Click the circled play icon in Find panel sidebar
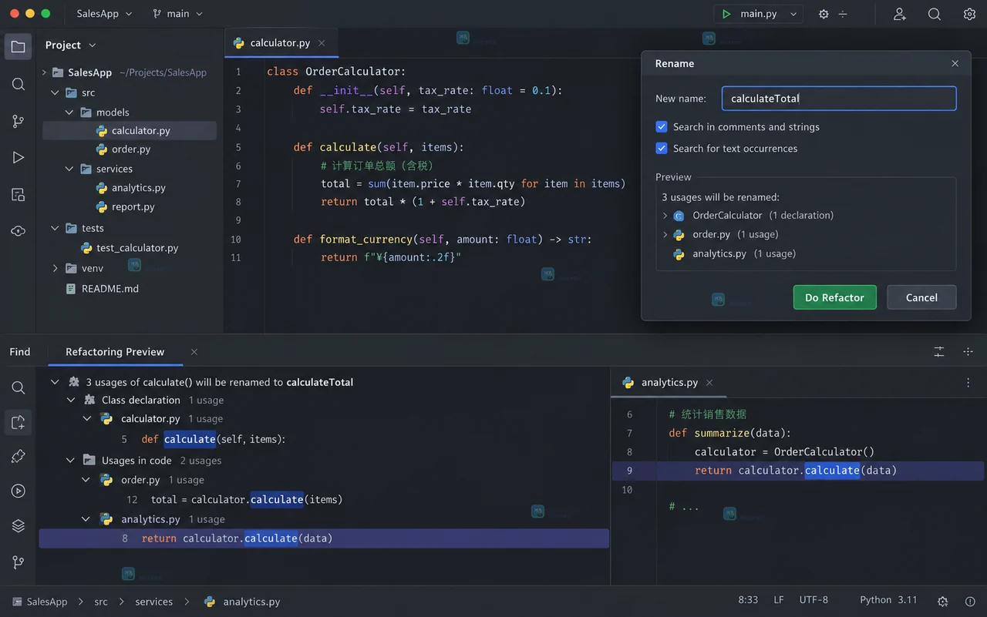The width and height of the screenshot is (987, 617). (x=19, y=491)
